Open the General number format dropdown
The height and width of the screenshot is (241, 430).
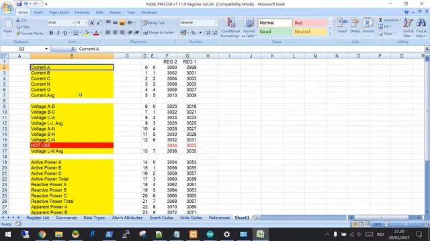click(x=216, y=23)
